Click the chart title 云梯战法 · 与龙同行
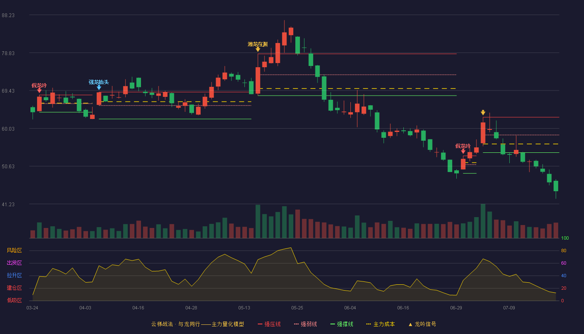This screenshot has width=584, height=334. pyautogui.click(x=176, y=324)
